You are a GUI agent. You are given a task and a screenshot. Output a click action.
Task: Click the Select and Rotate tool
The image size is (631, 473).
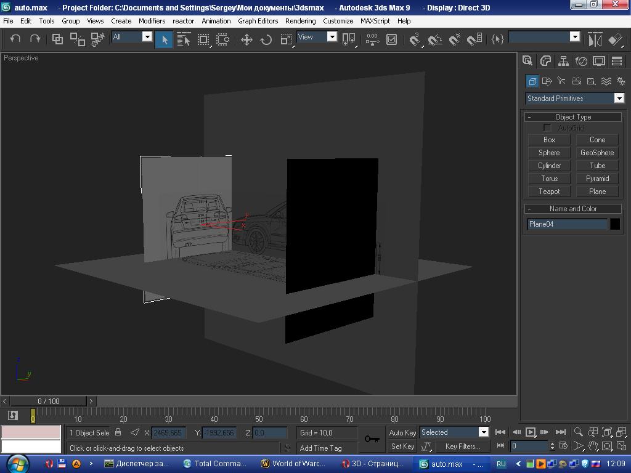pos(266,39)
